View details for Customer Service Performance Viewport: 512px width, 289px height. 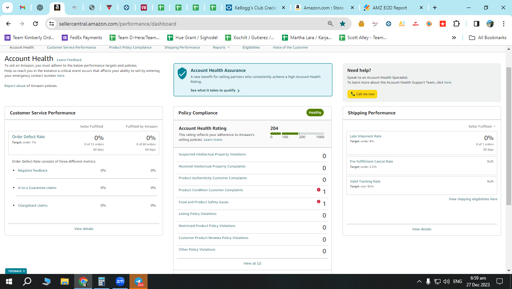[x=84, y=229]
